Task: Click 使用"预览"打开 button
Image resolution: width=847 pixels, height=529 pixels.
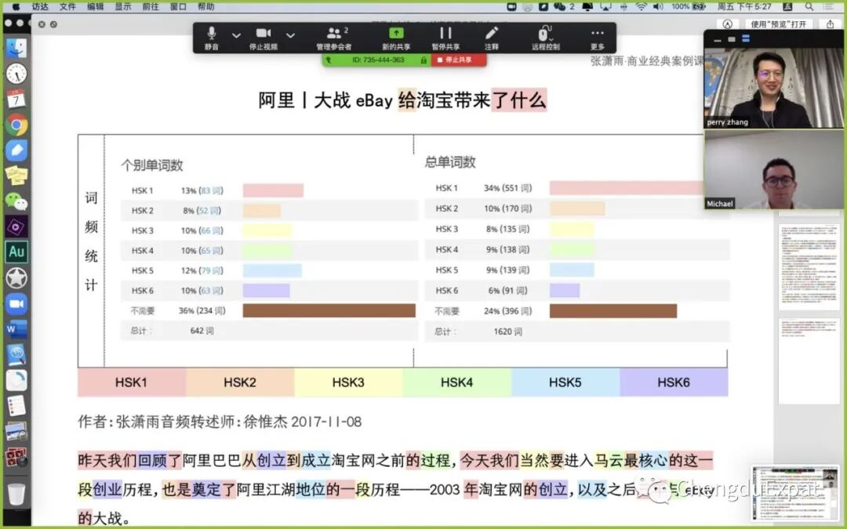Action: pyautogui.click(x=779, y=24)
